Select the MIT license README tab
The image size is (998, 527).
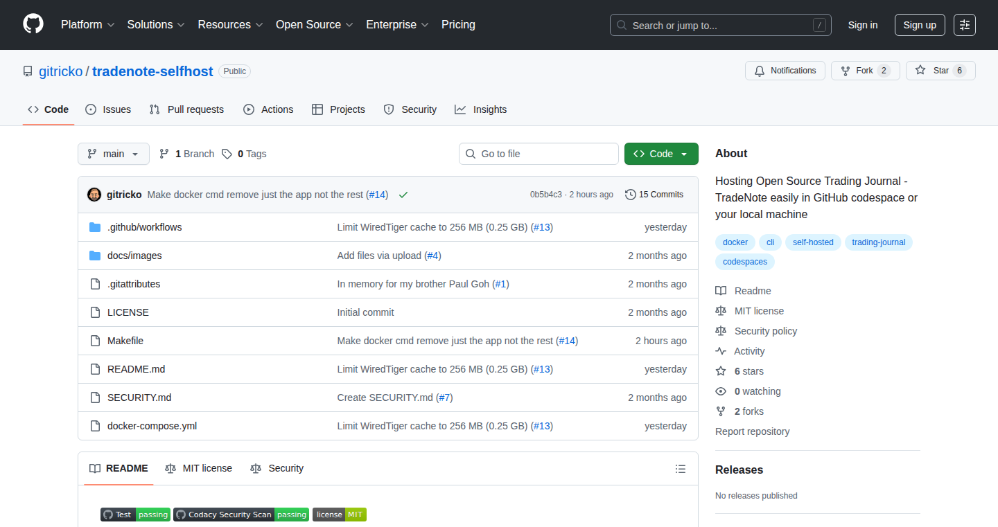coord(199,469)
